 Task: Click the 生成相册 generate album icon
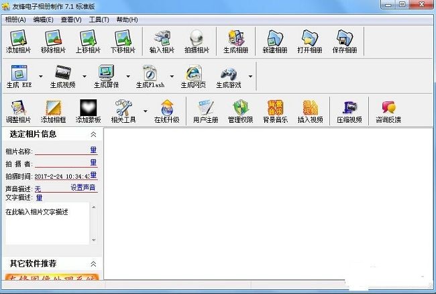pos(236,42)
